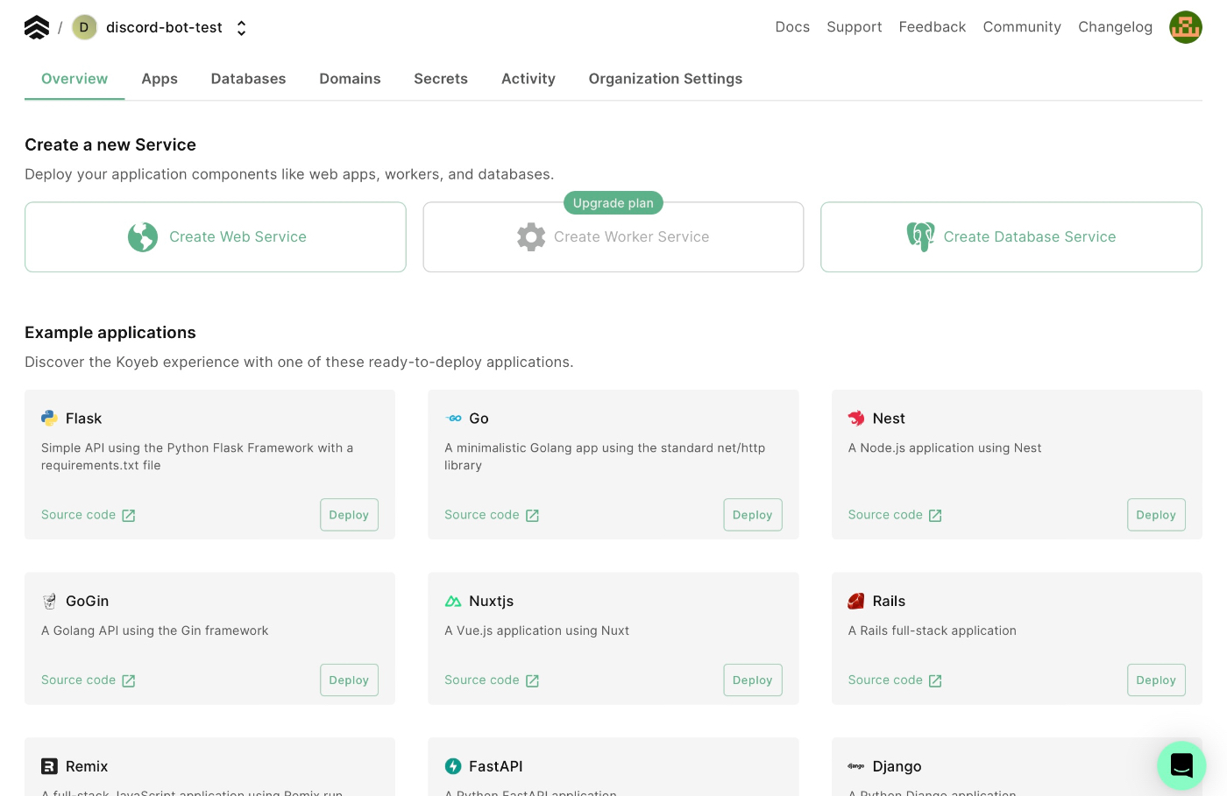Click the FastAPI lightning bolt icon
Image resolution: width=1227 pixels, height=796 pixels.
(x=453, y=766)
